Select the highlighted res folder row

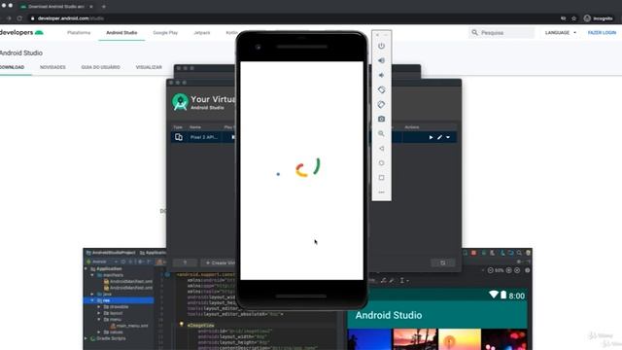coord(119,300)
